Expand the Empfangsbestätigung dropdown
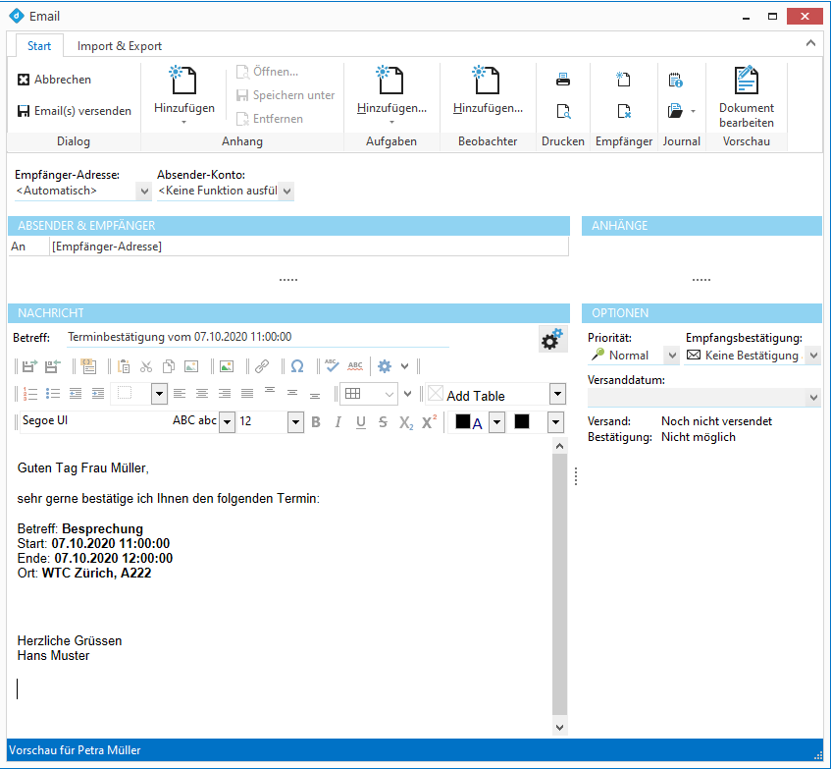Screen dimensions: 831x769 (x=812, y=355)
